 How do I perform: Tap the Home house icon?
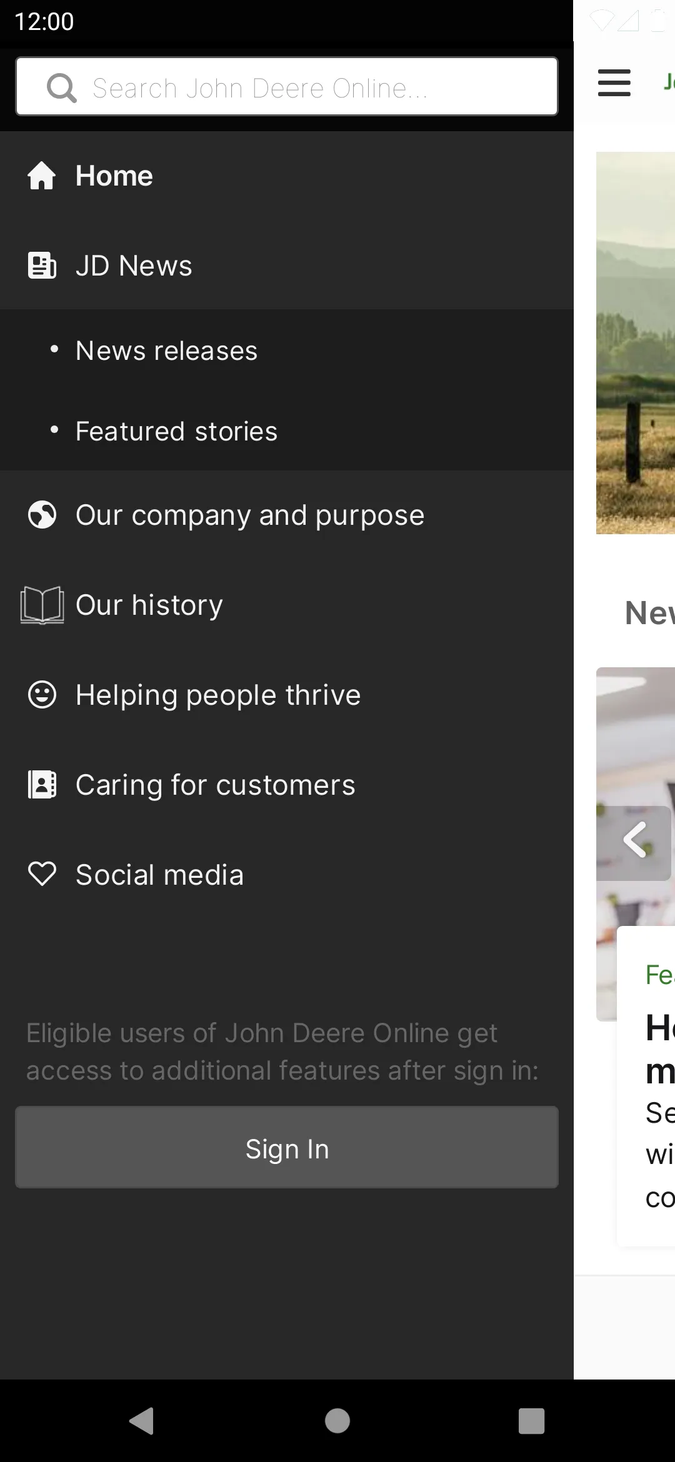click(x=42, y=176)
